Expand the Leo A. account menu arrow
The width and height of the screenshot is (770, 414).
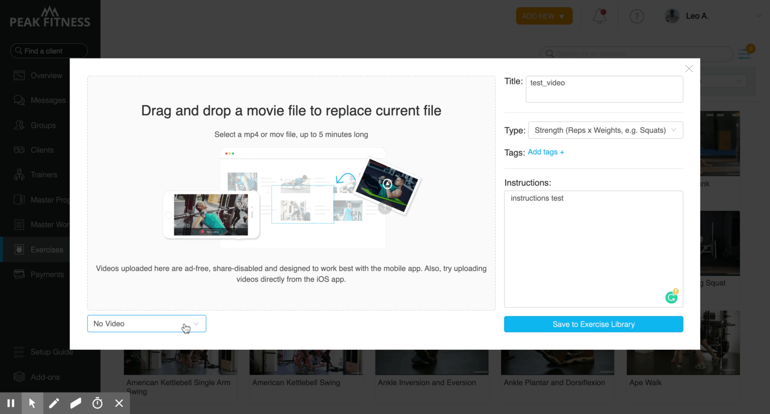[x=758, y=16]
